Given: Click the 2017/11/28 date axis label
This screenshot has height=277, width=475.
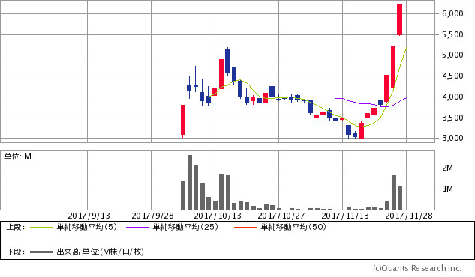Looking at the screenshot, I should tap(409, 216).
